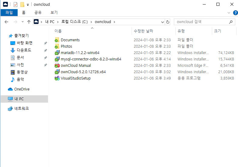Open the address bar history dropdown
The height and width of the screenshot is (167, 238).
pos(163,22)
